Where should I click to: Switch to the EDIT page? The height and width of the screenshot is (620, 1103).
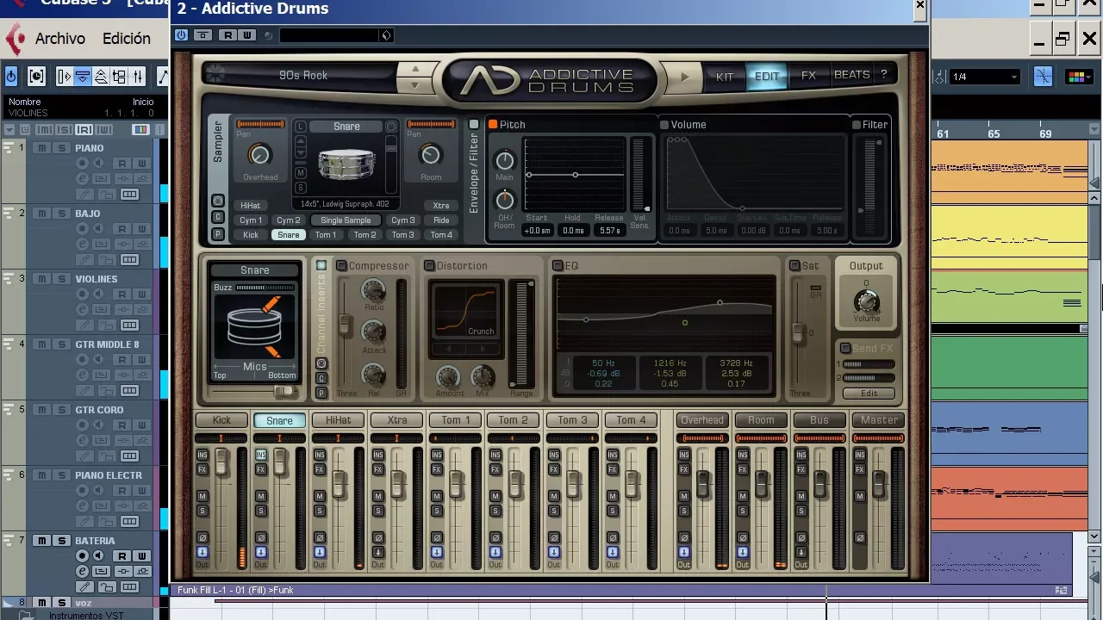(x=766, y=76)
